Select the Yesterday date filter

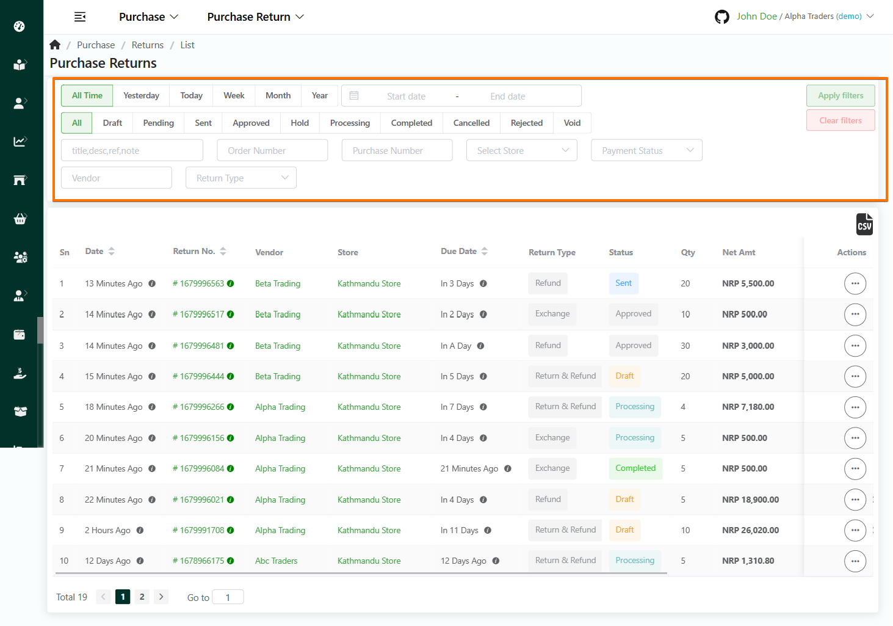(x=141, y=95)
